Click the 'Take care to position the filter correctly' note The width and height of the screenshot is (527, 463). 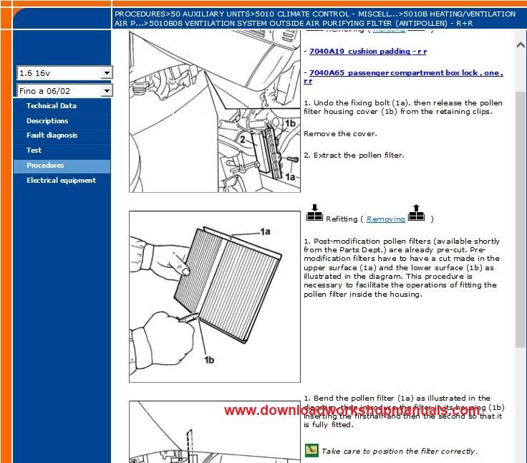pyautogui.click(x=399, y=452)
